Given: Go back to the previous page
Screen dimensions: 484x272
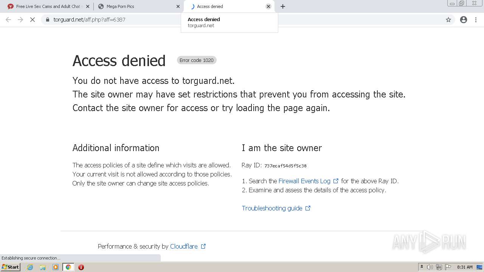Looking at the screenshot, I should [8, 20].
